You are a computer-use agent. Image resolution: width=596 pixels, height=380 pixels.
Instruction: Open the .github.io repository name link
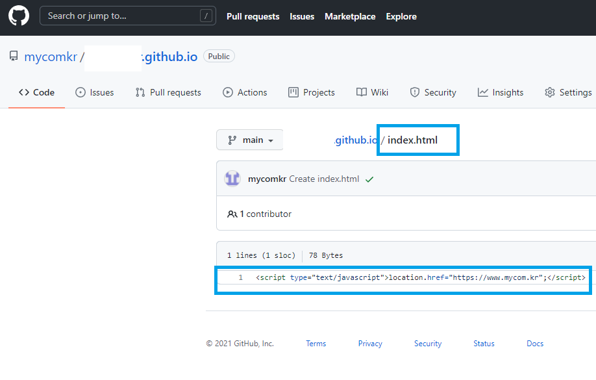[x=169, y=57]
